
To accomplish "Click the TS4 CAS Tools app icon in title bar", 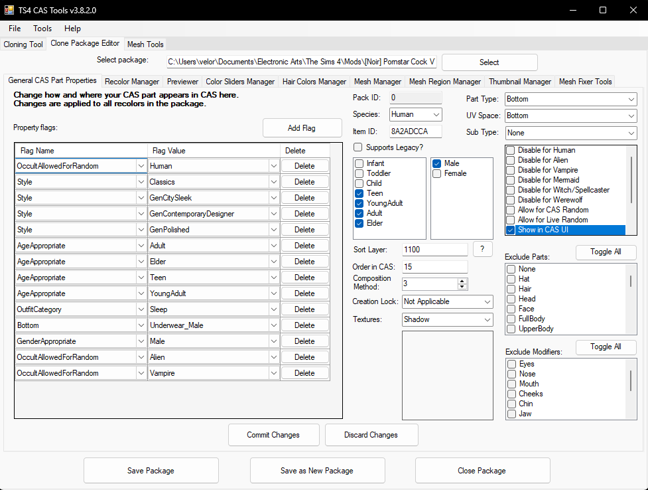I will click(9, 10).
